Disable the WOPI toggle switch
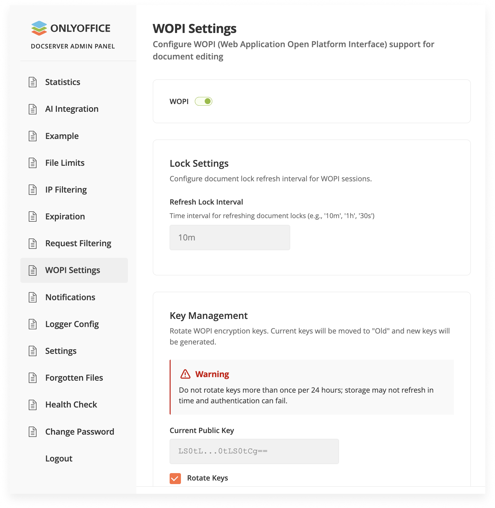Image resolution: width=495 pixels, height=508 pixels. (204, 101)
